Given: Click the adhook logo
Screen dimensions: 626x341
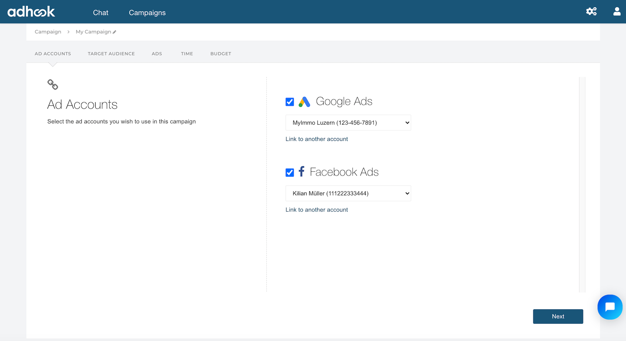Looking at the screenshot, I should click(x=31, y=12).
